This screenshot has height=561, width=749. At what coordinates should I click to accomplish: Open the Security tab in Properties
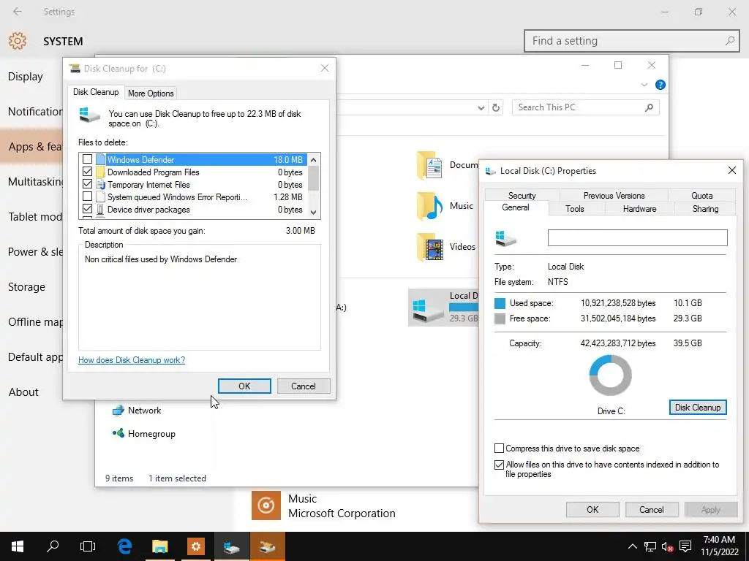(x=522, y=196)
